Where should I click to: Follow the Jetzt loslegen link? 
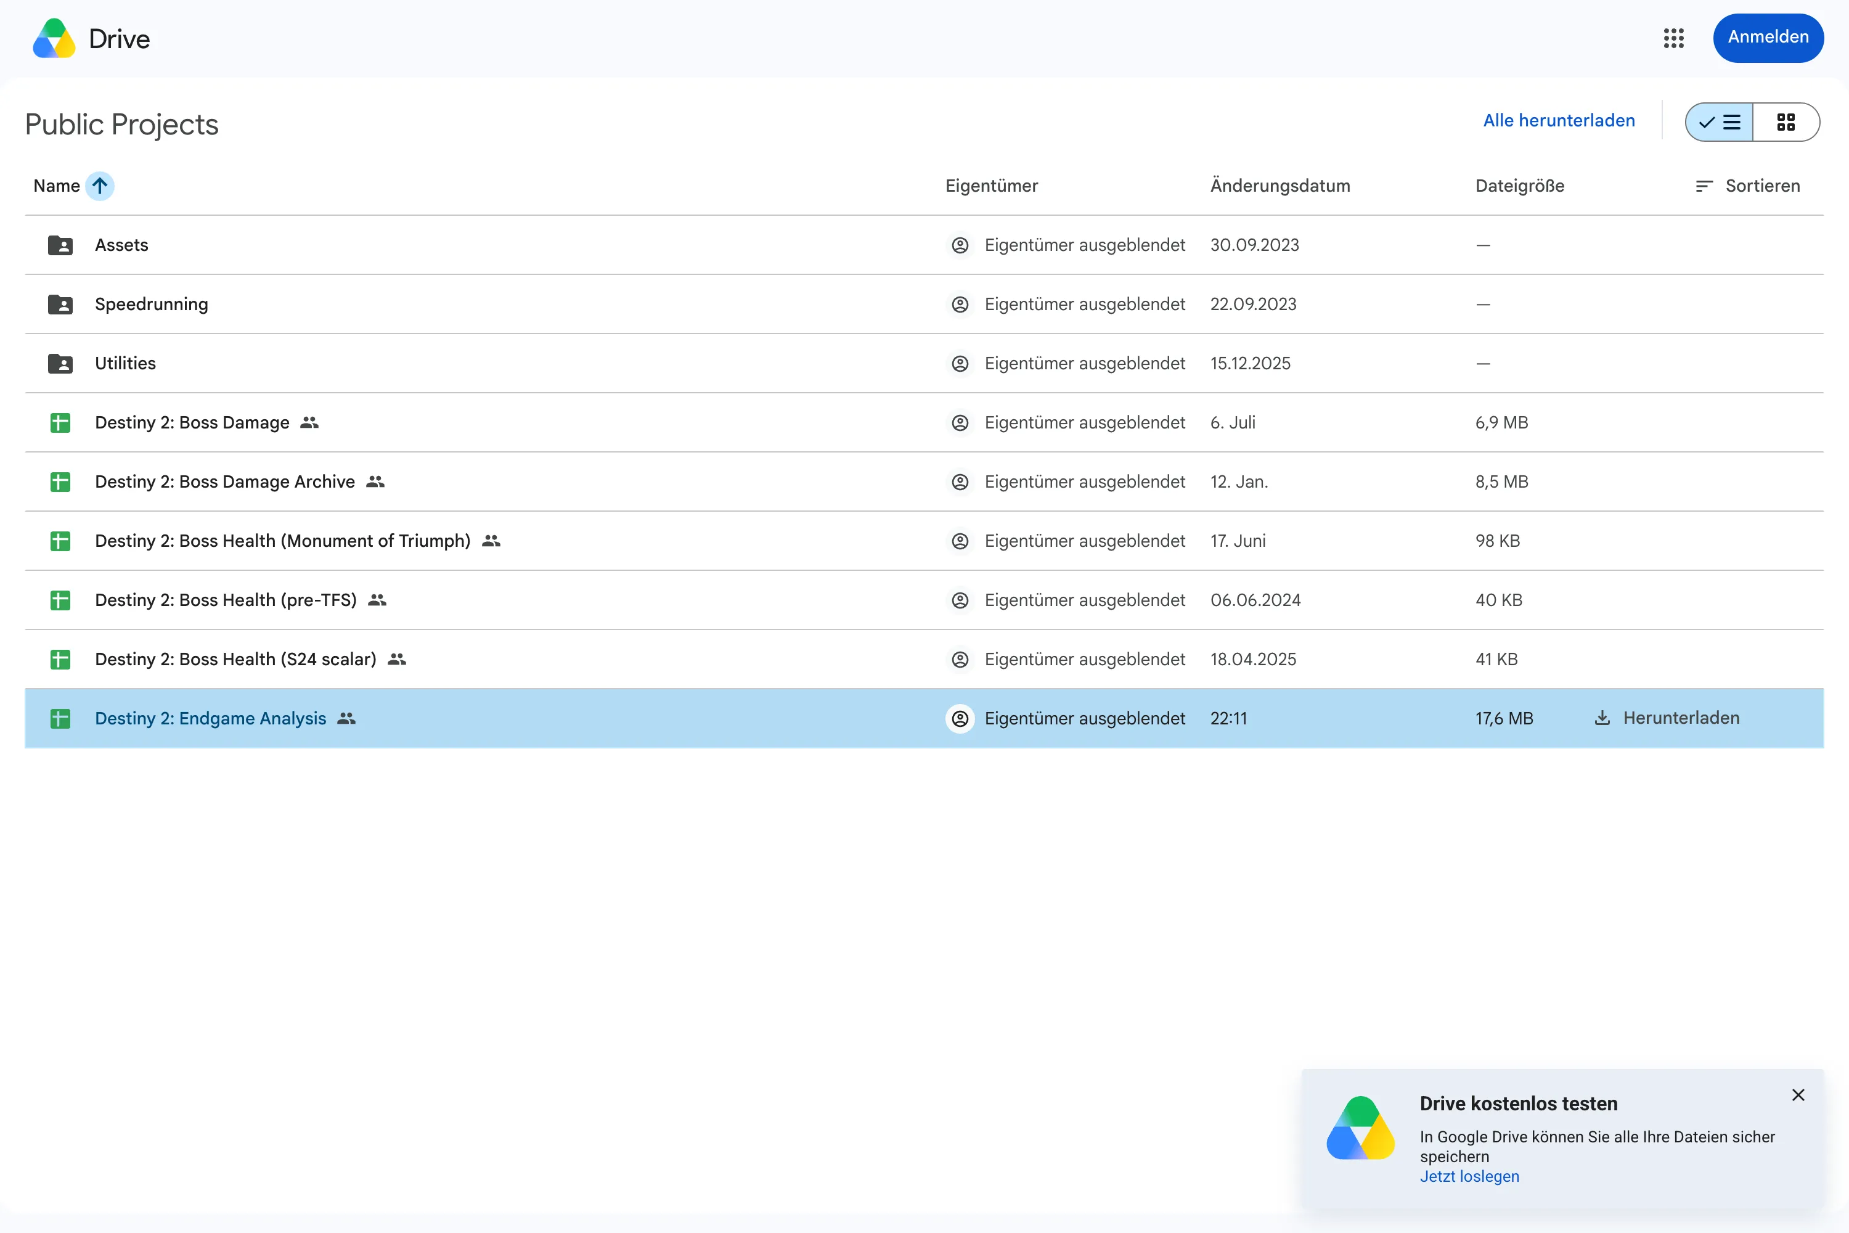1469,1176
